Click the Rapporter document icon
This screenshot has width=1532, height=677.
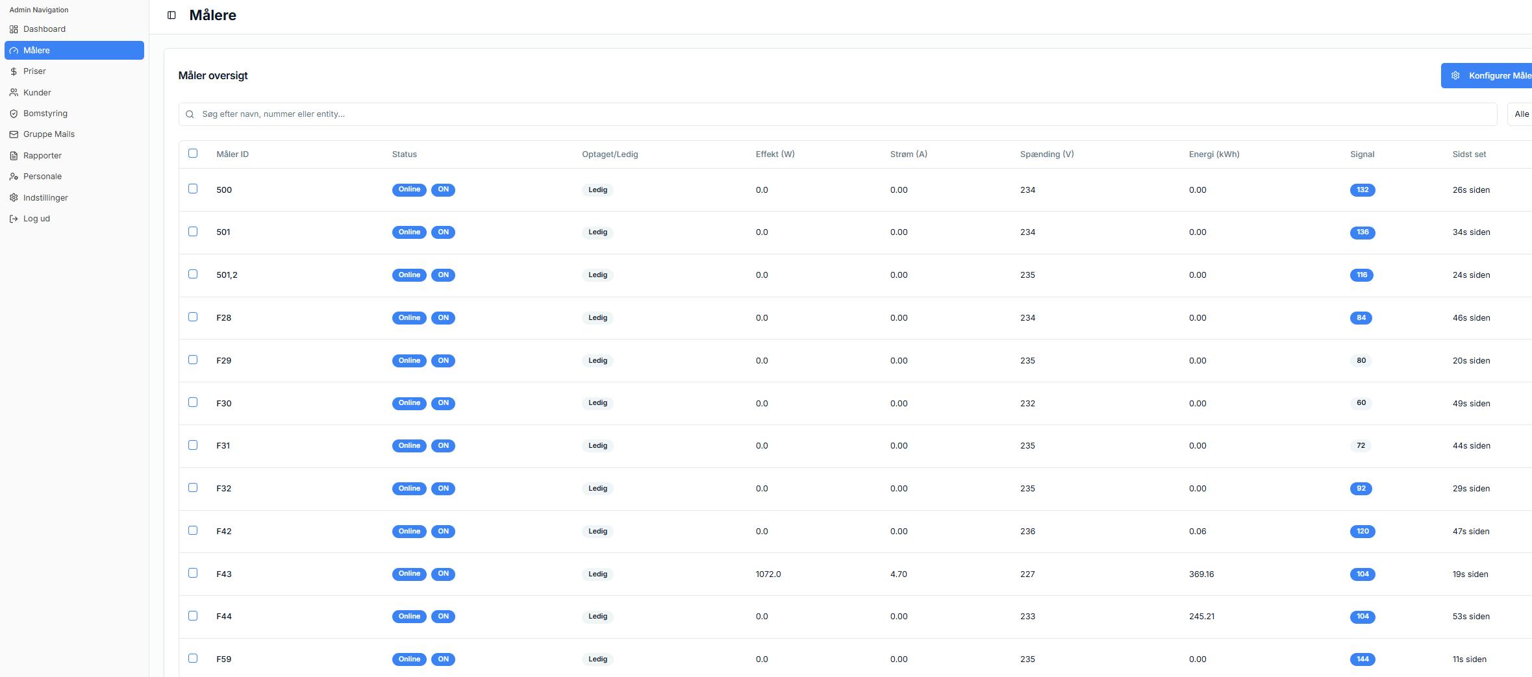[14, 156]
